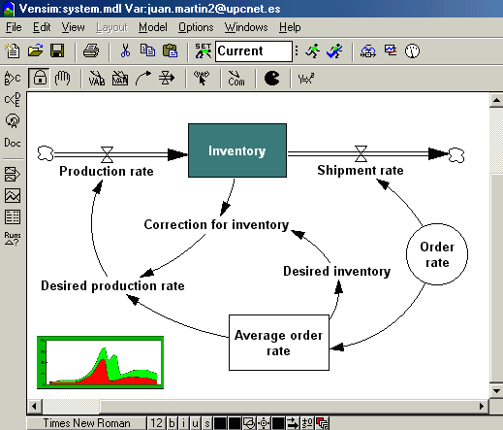
Task: Open the File menu
Action: coord(14,27)
